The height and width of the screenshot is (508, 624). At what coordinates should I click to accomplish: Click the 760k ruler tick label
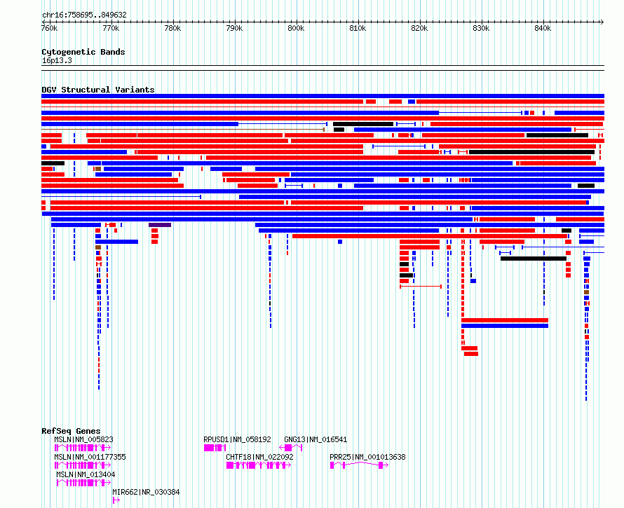[x=49, y=28]
